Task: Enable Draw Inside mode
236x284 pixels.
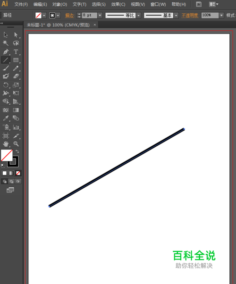Action: point(18,181)
